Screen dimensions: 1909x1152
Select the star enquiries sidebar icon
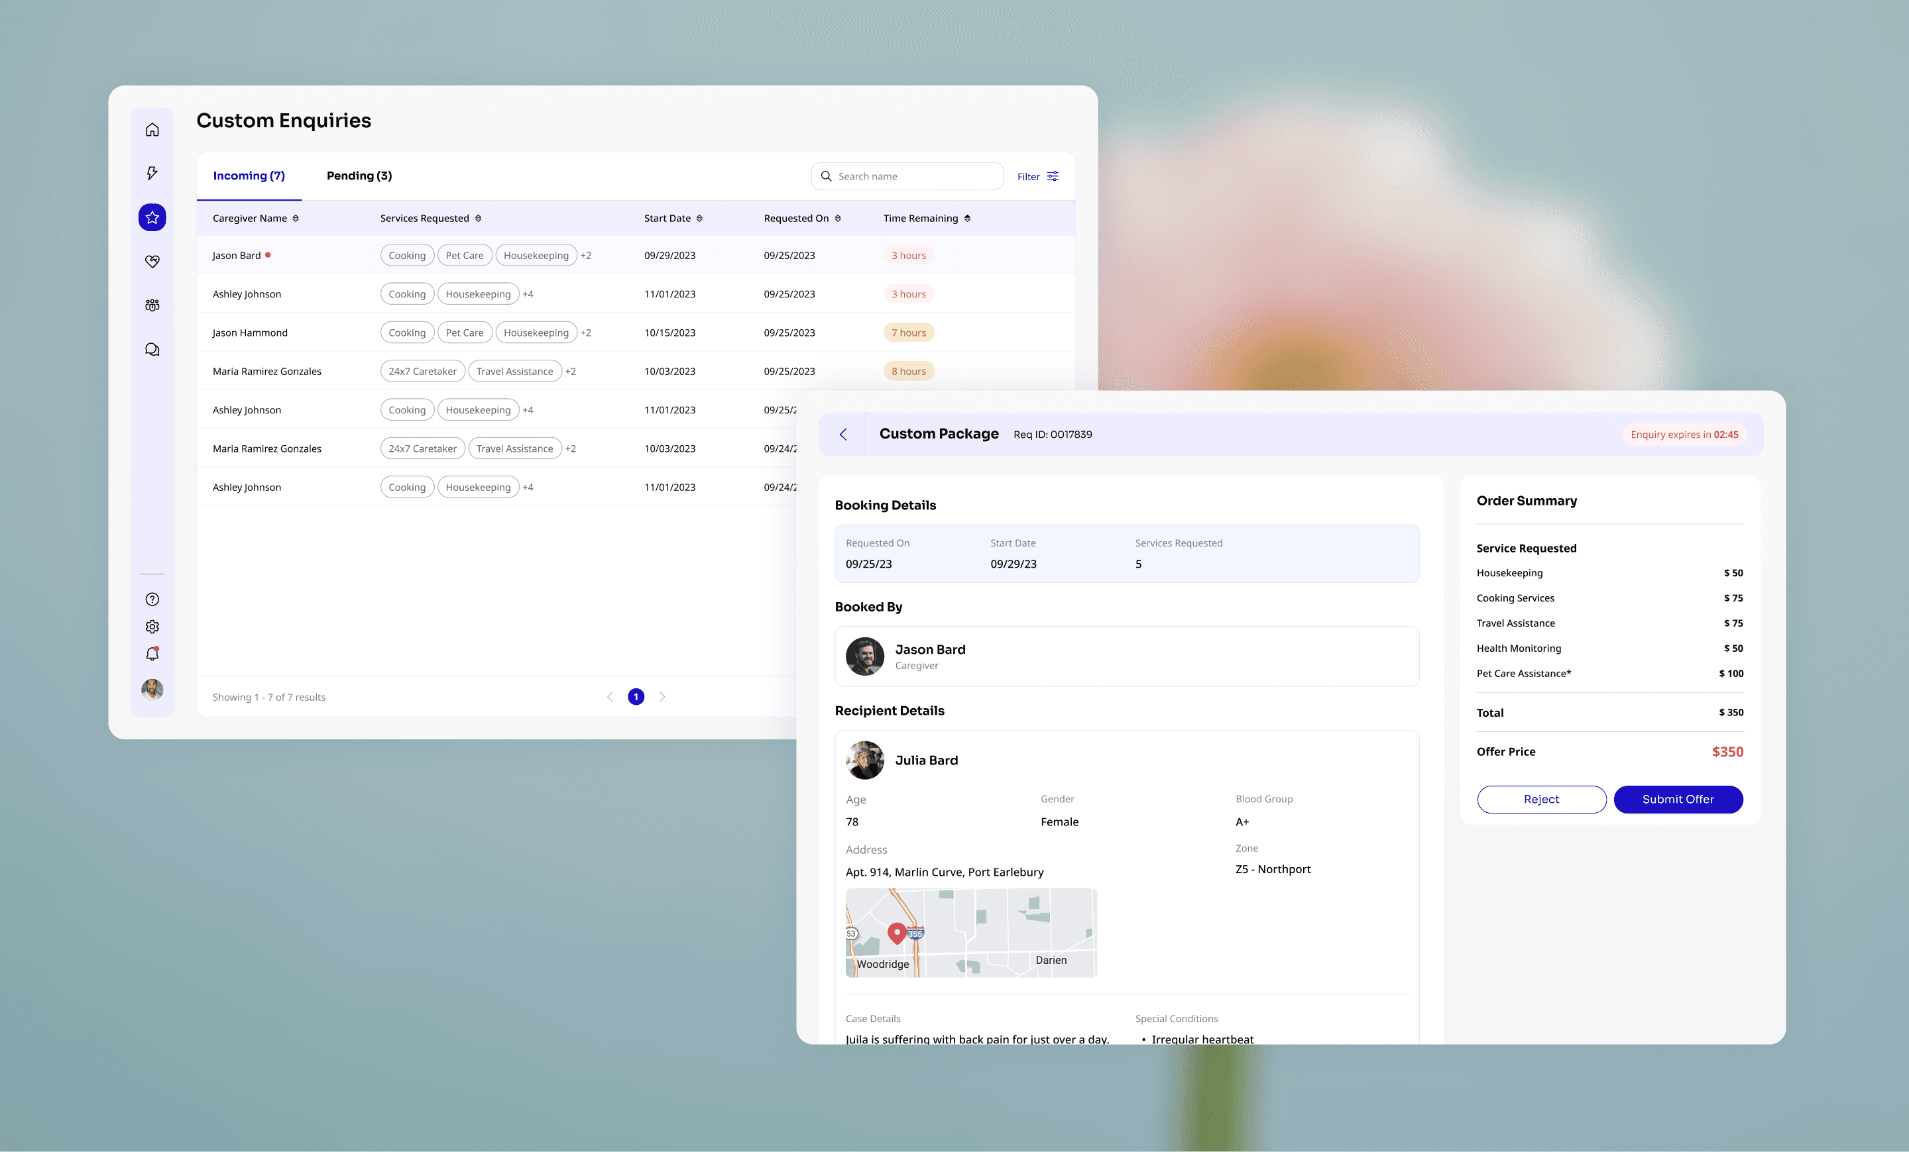(x=152, y=217)
